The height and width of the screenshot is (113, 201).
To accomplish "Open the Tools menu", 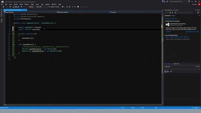I will (37, 4).
